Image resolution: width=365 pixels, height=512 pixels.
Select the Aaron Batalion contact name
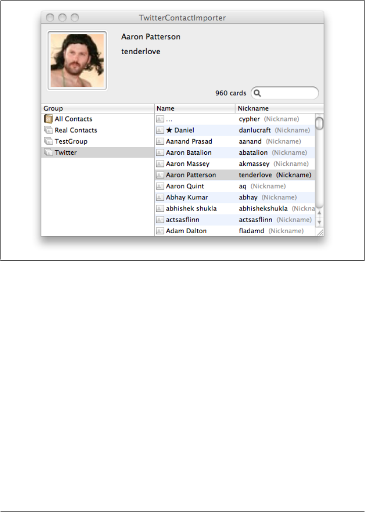click(x=189, y=152)
